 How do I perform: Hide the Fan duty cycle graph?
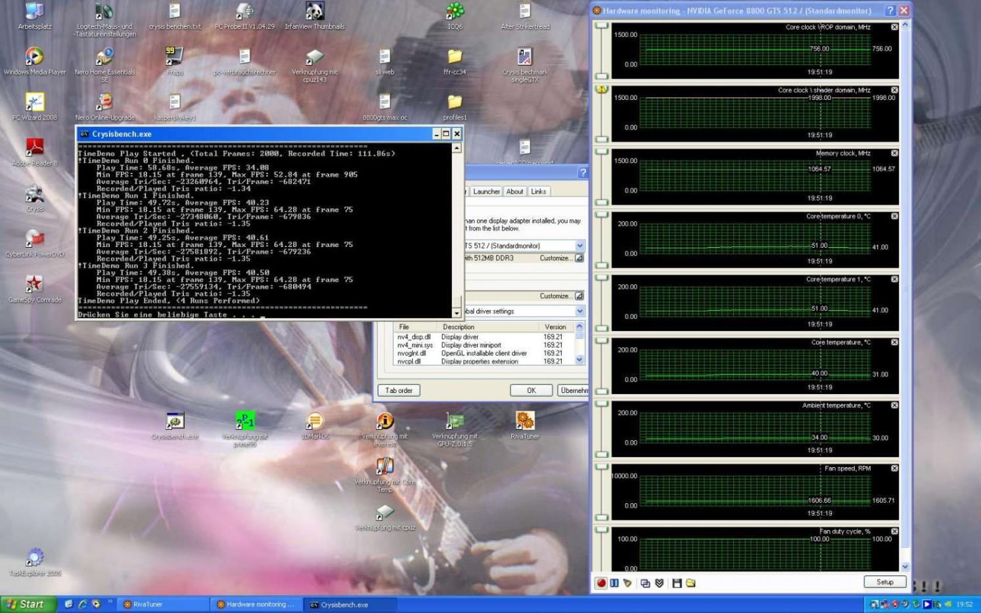point(894,532)
